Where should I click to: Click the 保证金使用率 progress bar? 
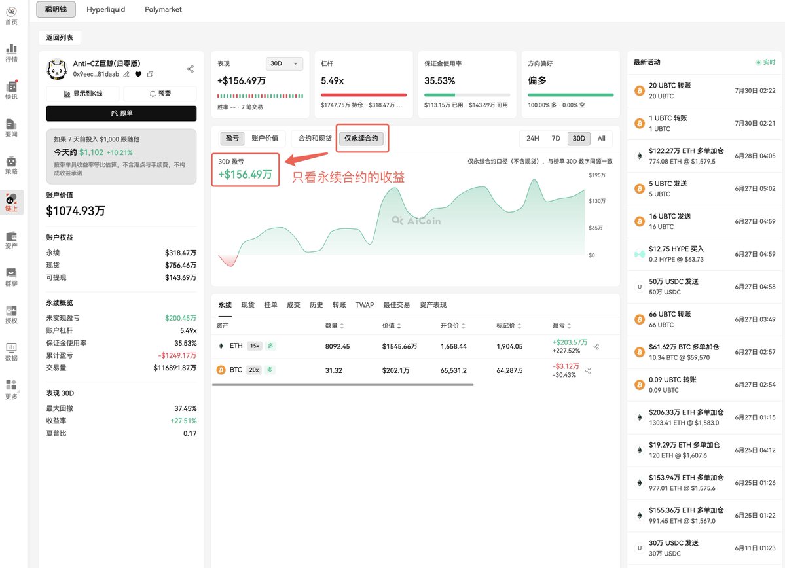point(467,95)
